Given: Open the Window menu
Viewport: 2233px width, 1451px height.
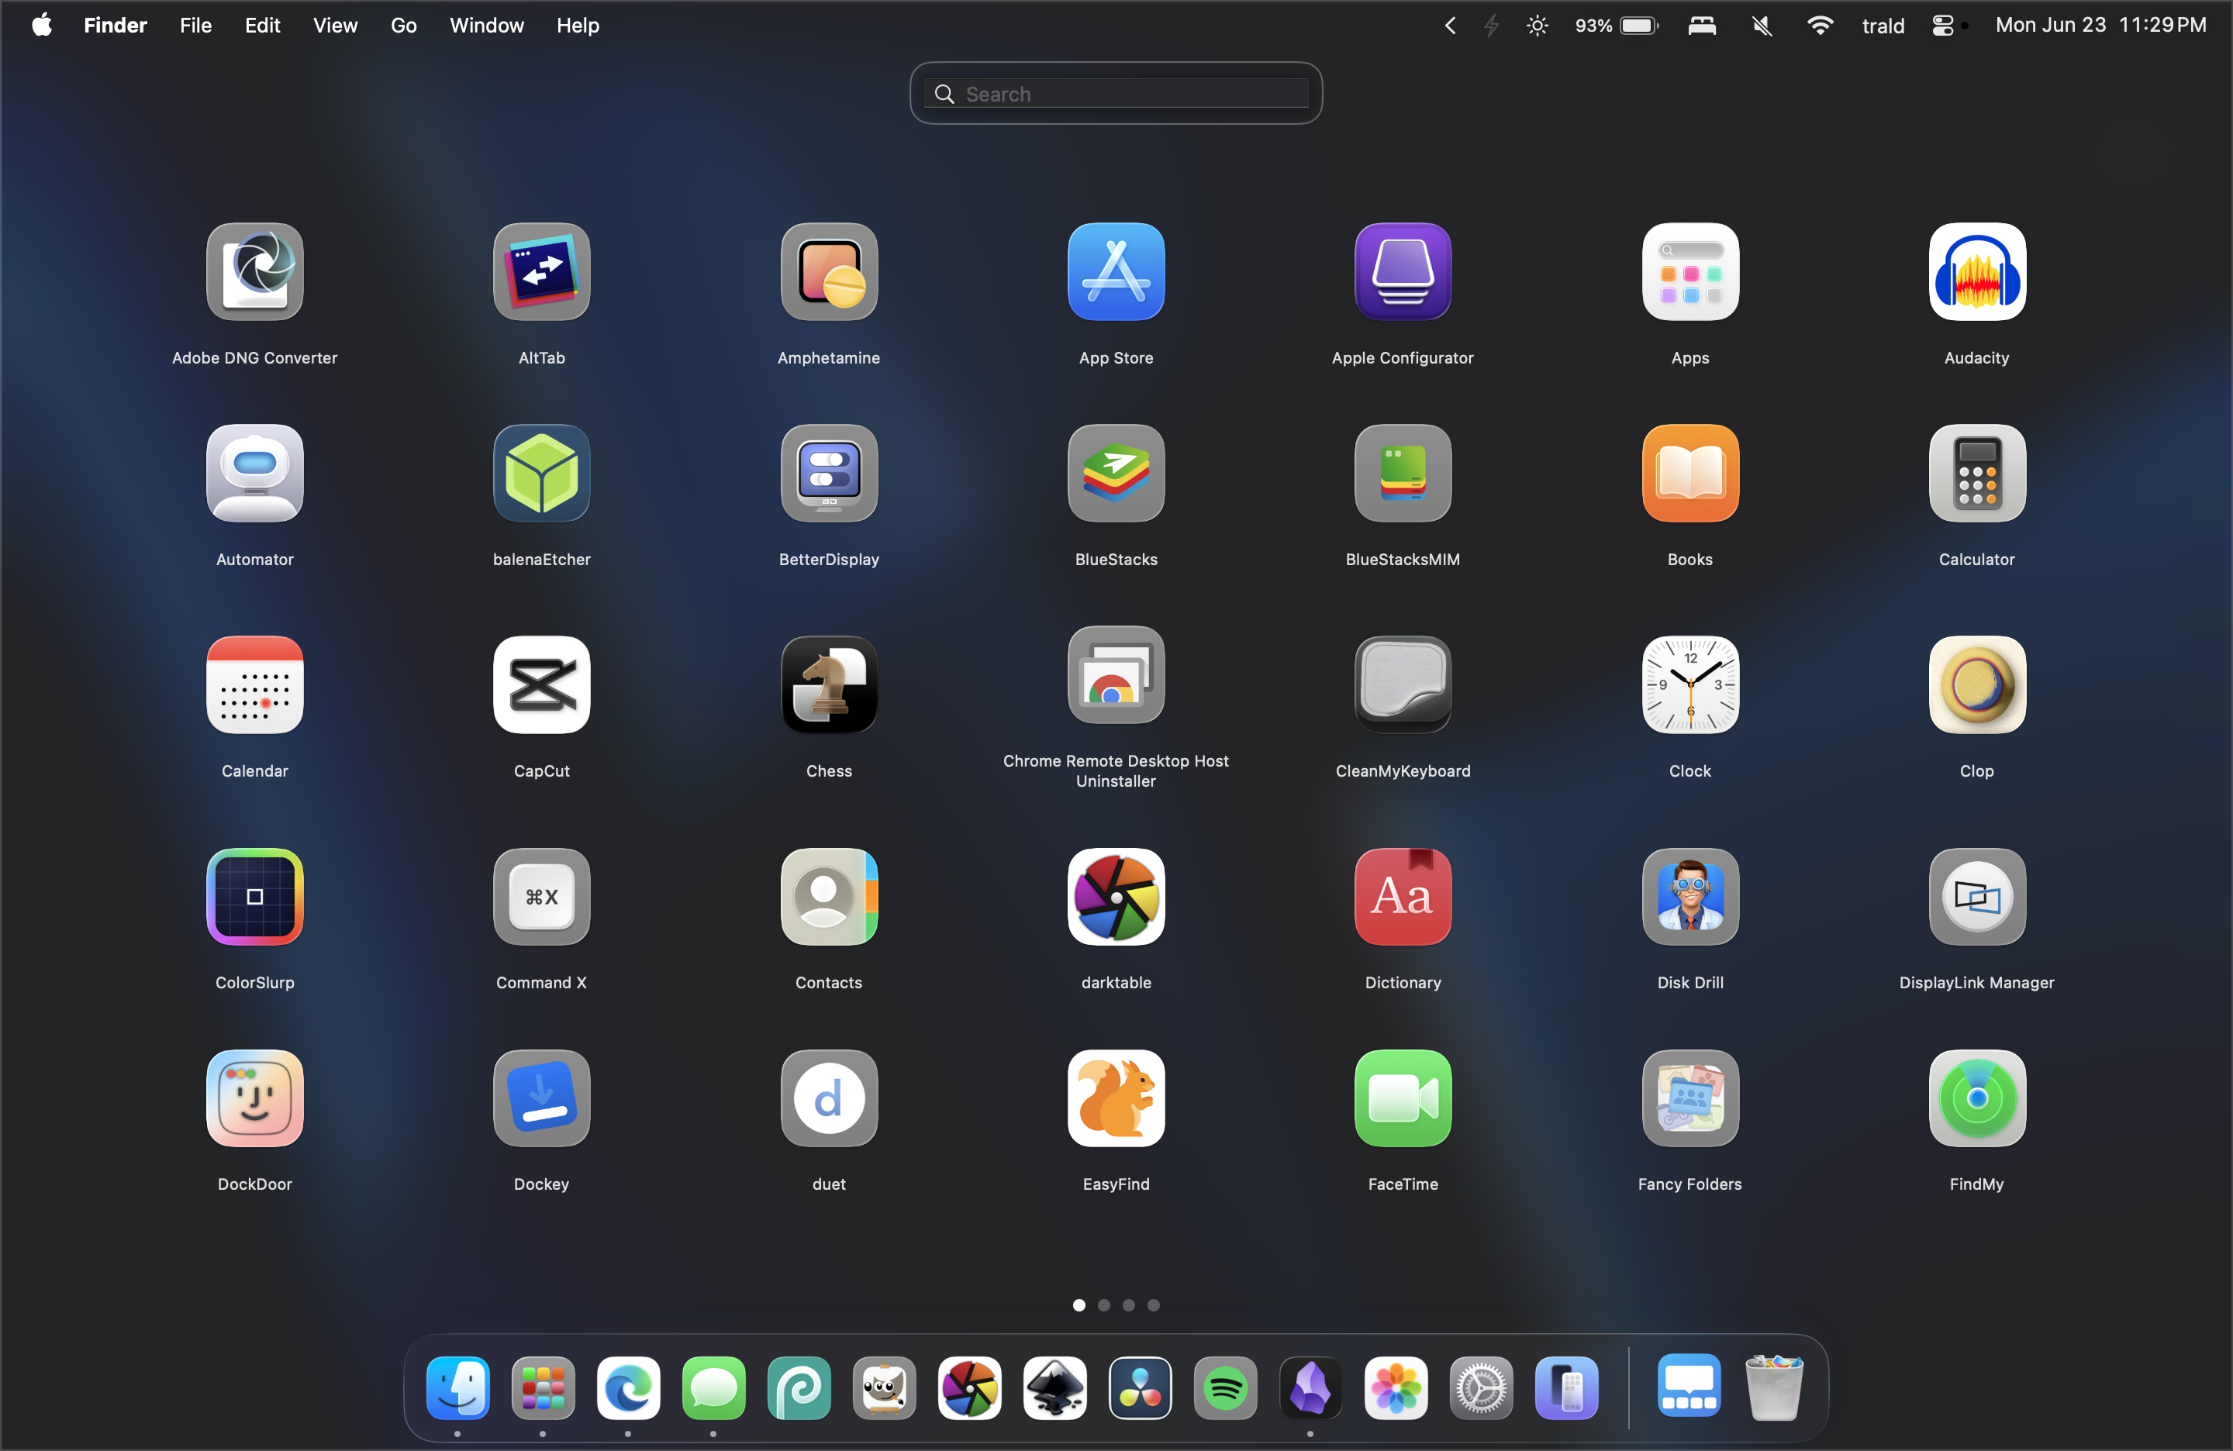Looking at the screenshot, I should pos(486,26).
